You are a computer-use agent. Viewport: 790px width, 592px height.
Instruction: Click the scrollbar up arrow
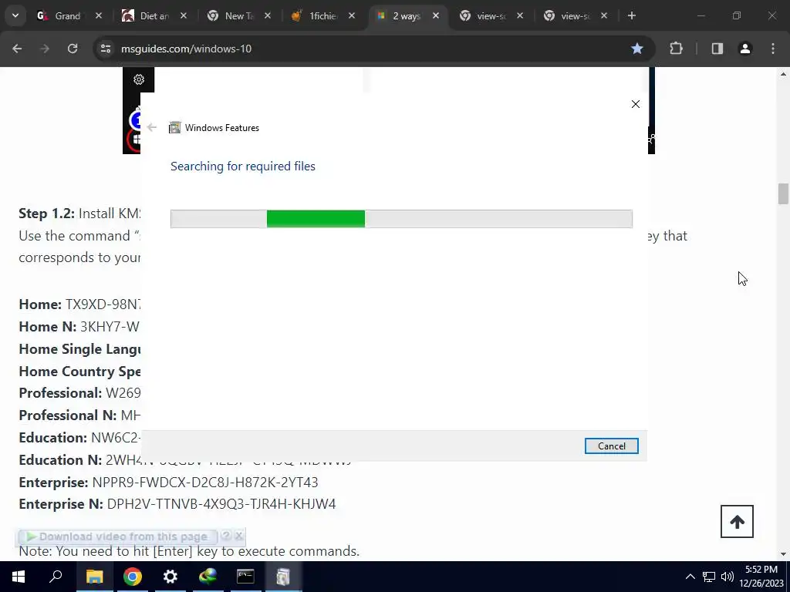(783, 74)
